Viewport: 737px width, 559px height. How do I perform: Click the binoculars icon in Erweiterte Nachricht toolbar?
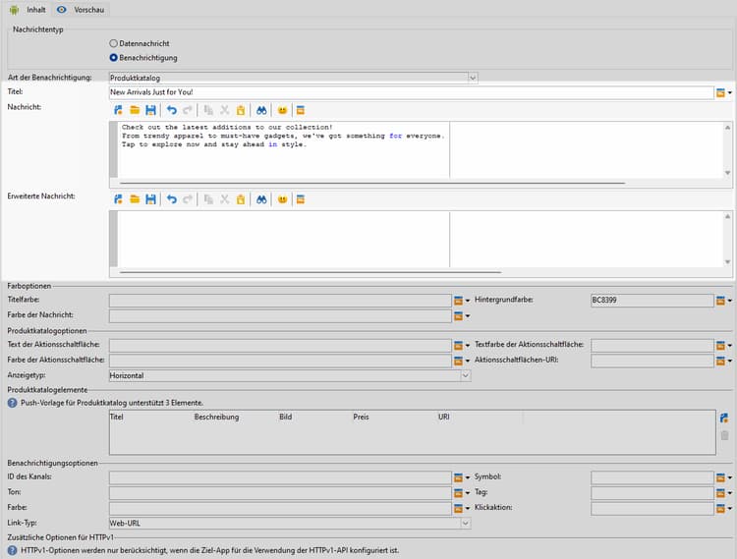261,199
